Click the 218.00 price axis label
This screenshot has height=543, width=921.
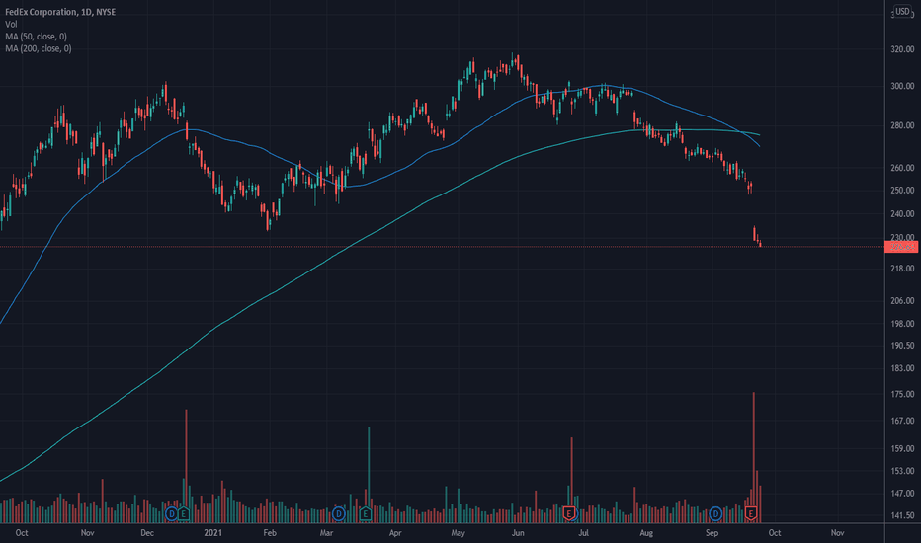[x=902, y=269]
